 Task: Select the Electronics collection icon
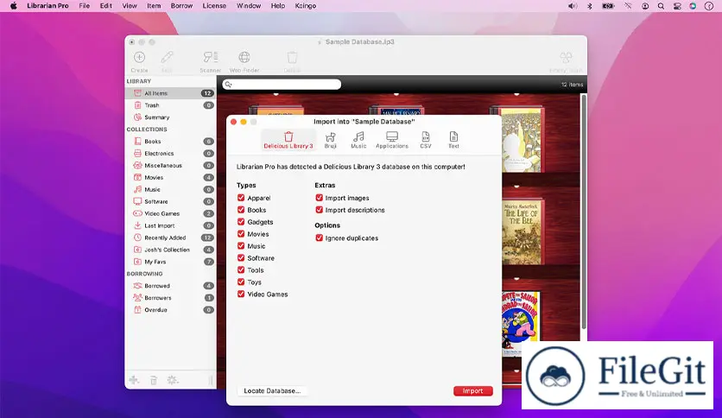click(137, 154)
